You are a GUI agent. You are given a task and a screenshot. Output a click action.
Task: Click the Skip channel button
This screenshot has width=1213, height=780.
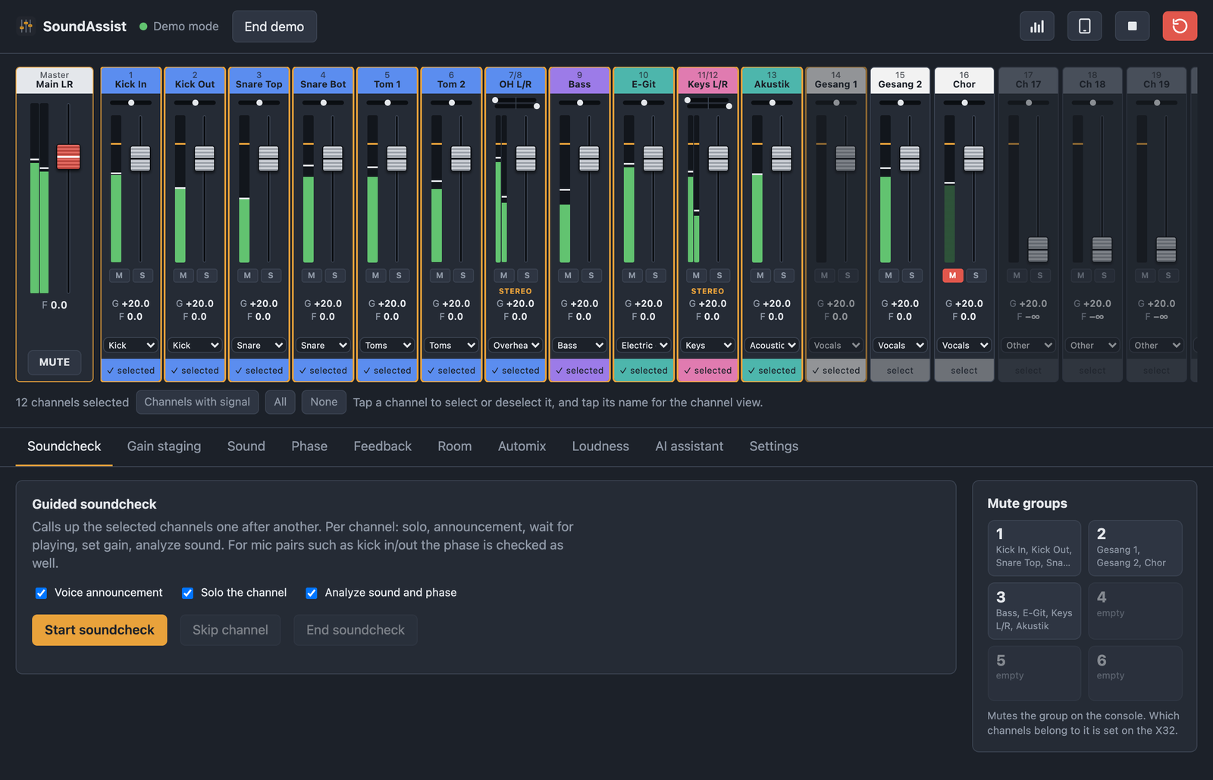coord(230,630)
